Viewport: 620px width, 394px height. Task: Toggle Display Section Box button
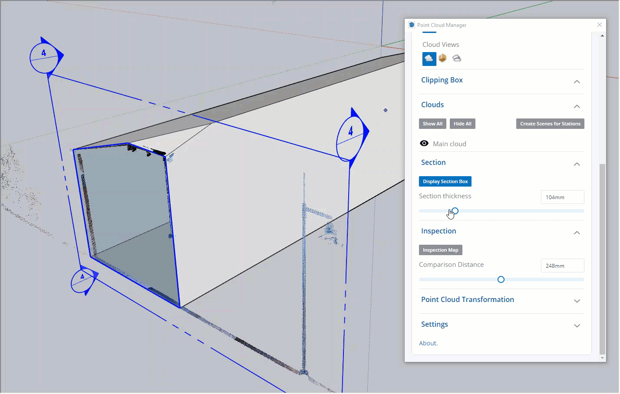pyautogui.click(x=445, y=181)
